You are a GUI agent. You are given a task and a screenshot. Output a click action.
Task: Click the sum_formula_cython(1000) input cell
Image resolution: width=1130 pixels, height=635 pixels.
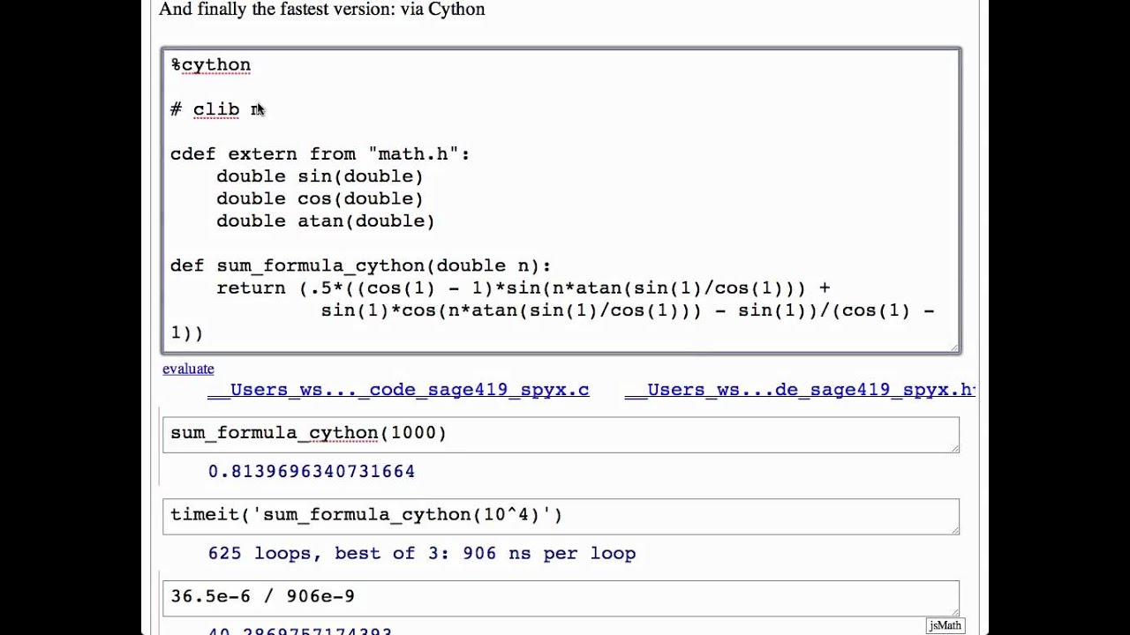click(561, 435)
